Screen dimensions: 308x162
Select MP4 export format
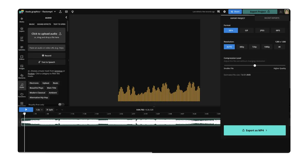231,30
